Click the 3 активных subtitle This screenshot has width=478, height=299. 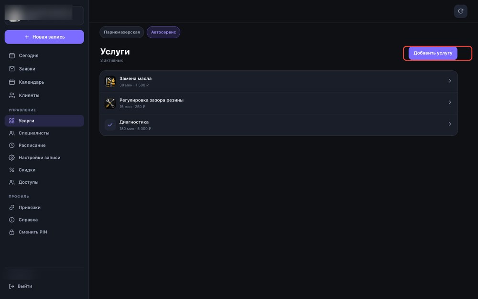[x=111, y=60]
